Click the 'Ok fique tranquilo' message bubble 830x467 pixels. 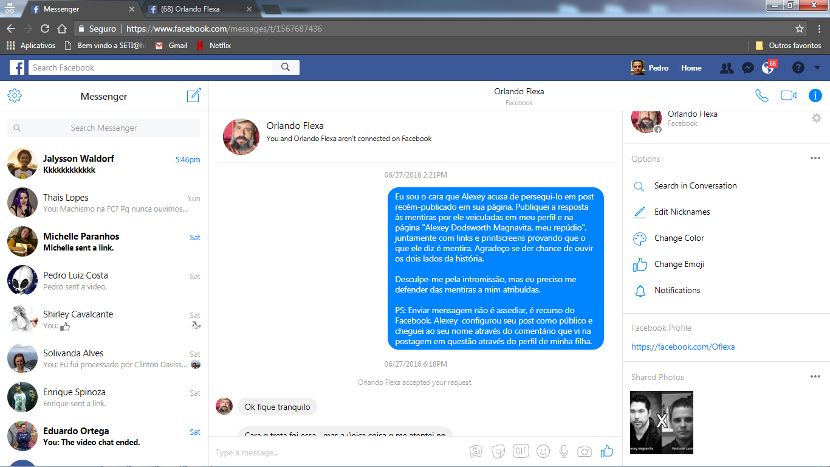point(277,407)
